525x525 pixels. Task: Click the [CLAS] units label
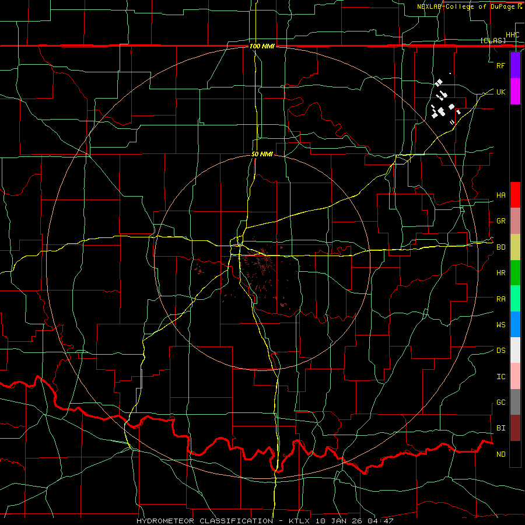(x=493, y=40)
